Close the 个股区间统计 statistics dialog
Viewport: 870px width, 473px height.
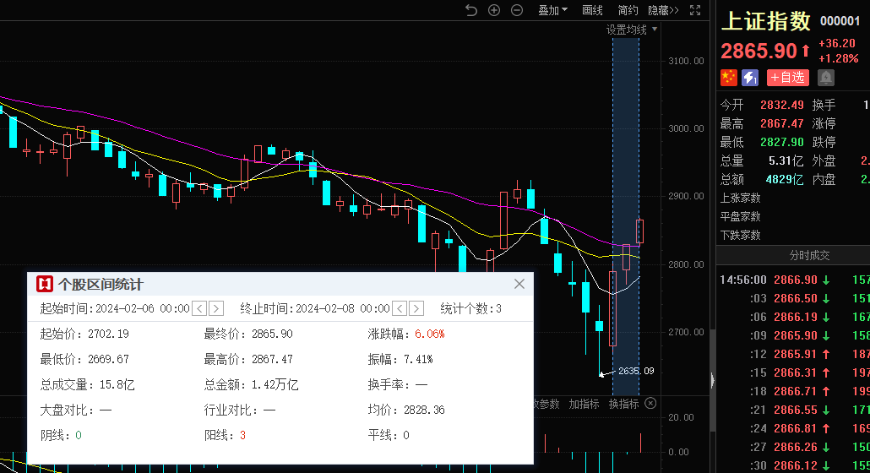pyautogui.click(x=519, y=284)
